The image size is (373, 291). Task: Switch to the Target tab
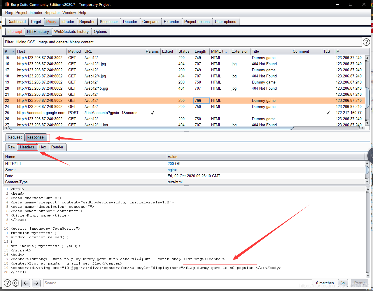(36, 22)
